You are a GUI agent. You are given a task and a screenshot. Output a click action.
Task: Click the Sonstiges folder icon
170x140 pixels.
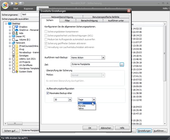[17, 56]
